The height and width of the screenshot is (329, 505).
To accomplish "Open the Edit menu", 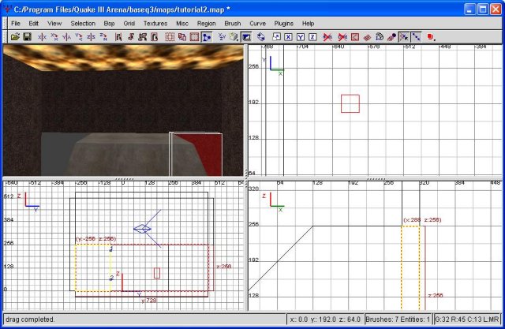I will (33, 24).
